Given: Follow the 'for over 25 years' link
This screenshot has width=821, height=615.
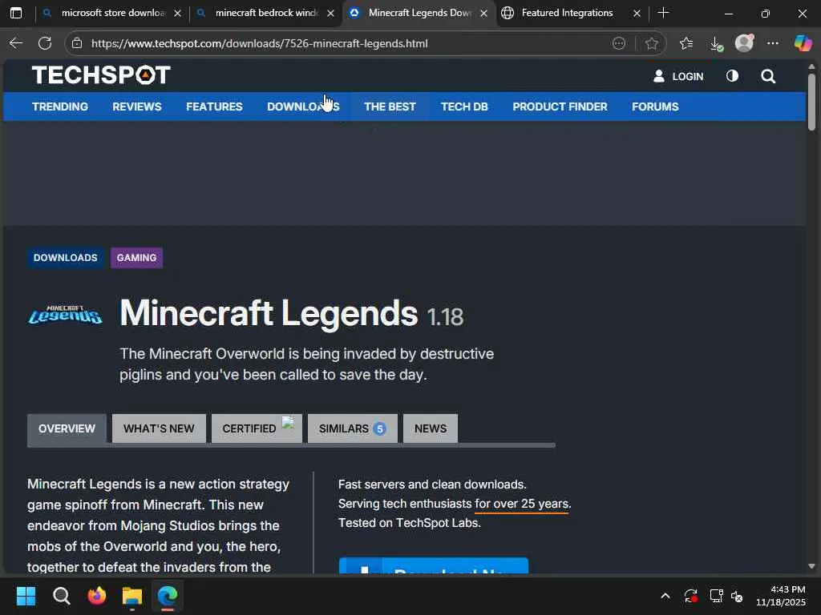Looking at the screenshot, I should 521,504.
